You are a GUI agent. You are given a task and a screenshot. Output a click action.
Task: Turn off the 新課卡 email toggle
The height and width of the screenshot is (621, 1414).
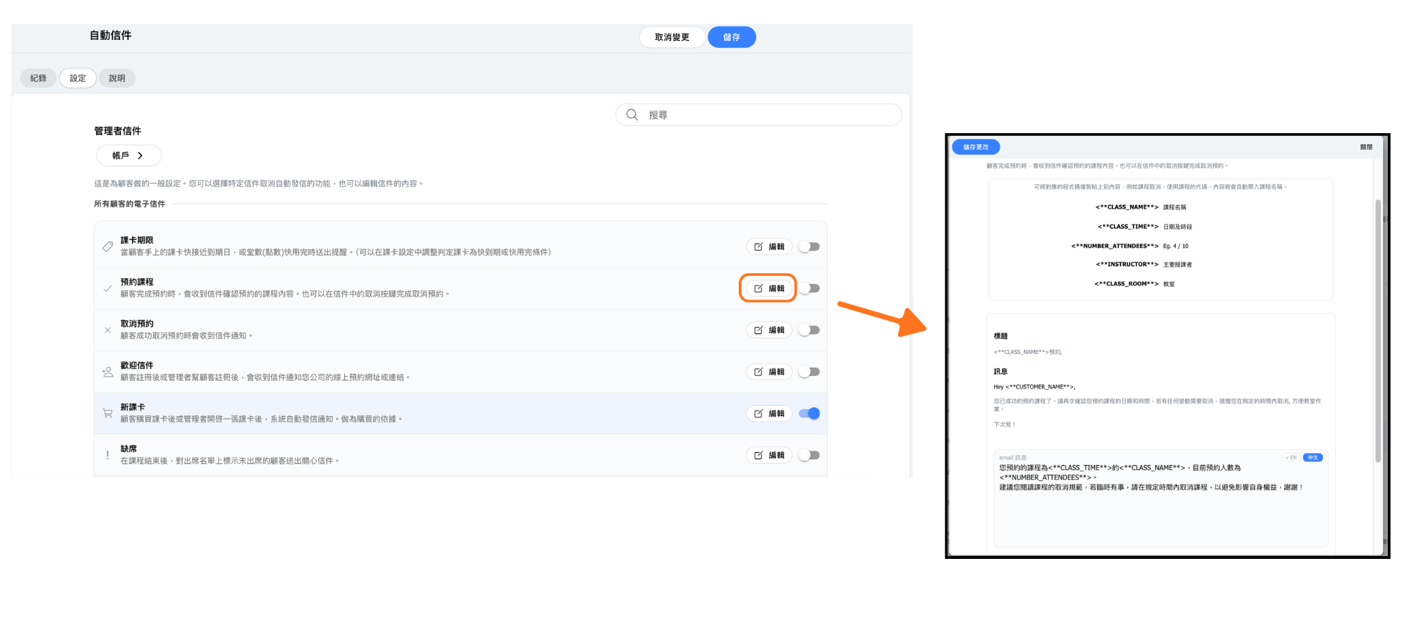809,413
